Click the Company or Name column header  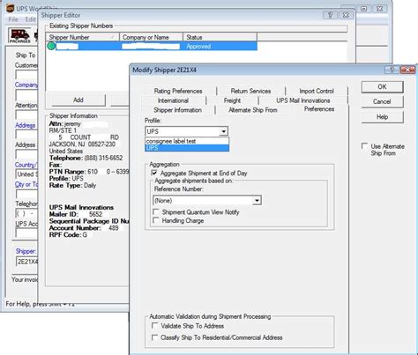click(151, 37)
